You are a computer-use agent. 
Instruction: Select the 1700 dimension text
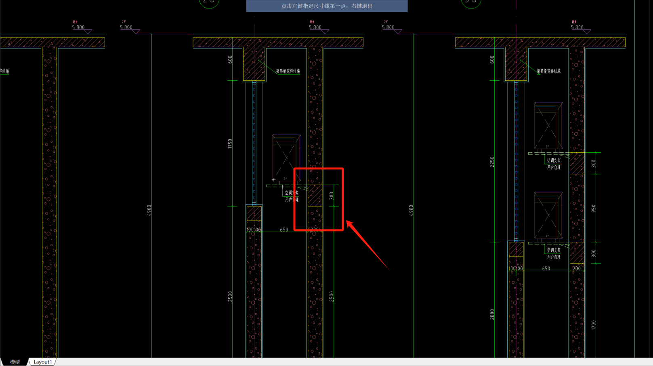pyautogui.click(x=593, y=325)
